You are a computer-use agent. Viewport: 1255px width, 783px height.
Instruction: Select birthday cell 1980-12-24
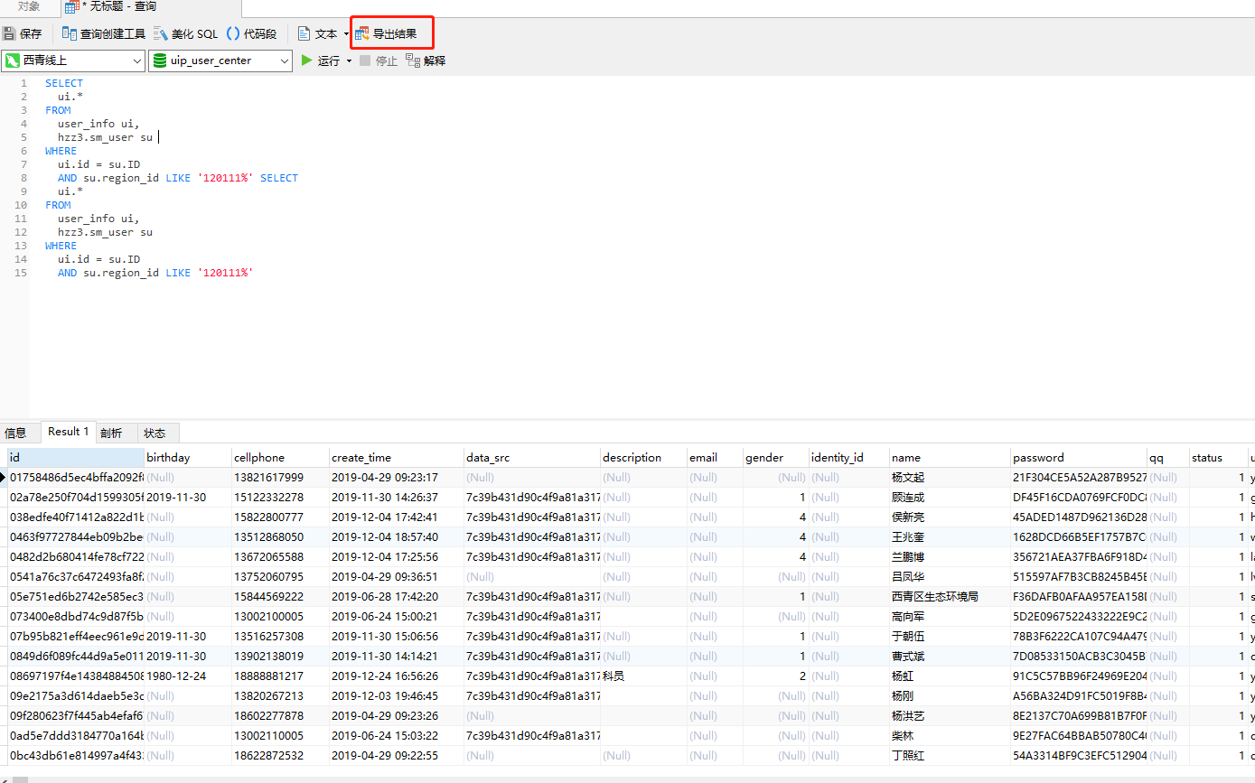click(188, 676)
